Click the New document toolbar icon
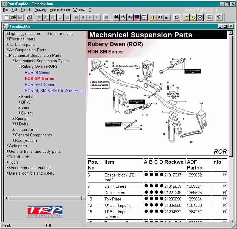Image resolution: width=237 pixels, height=229 pixels. (x=6, y=18)
